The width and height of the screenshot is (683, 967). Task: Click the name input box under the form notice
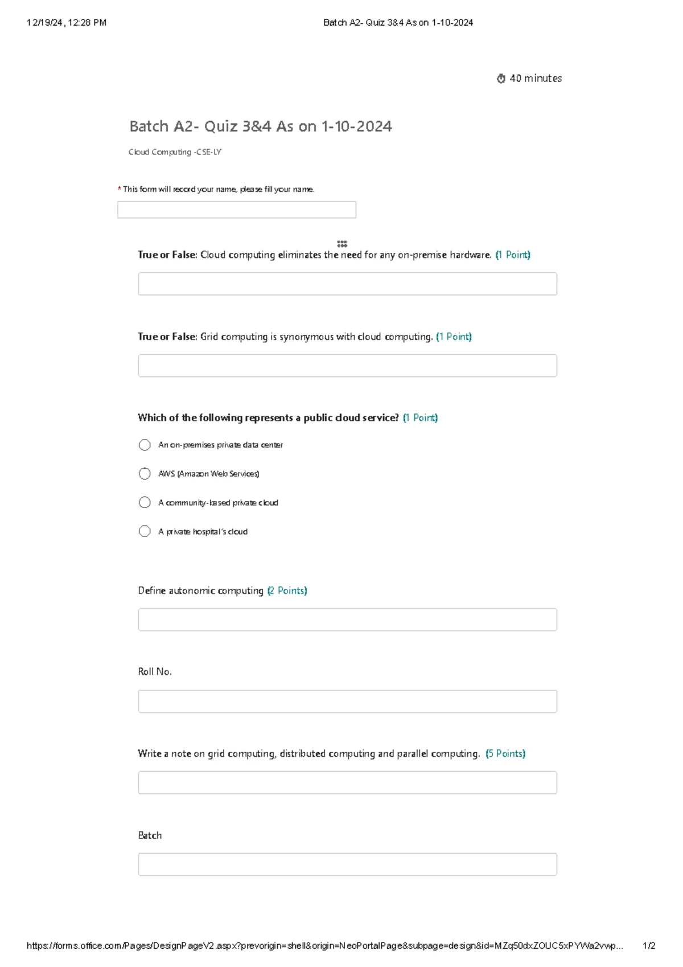click(236, 210)
